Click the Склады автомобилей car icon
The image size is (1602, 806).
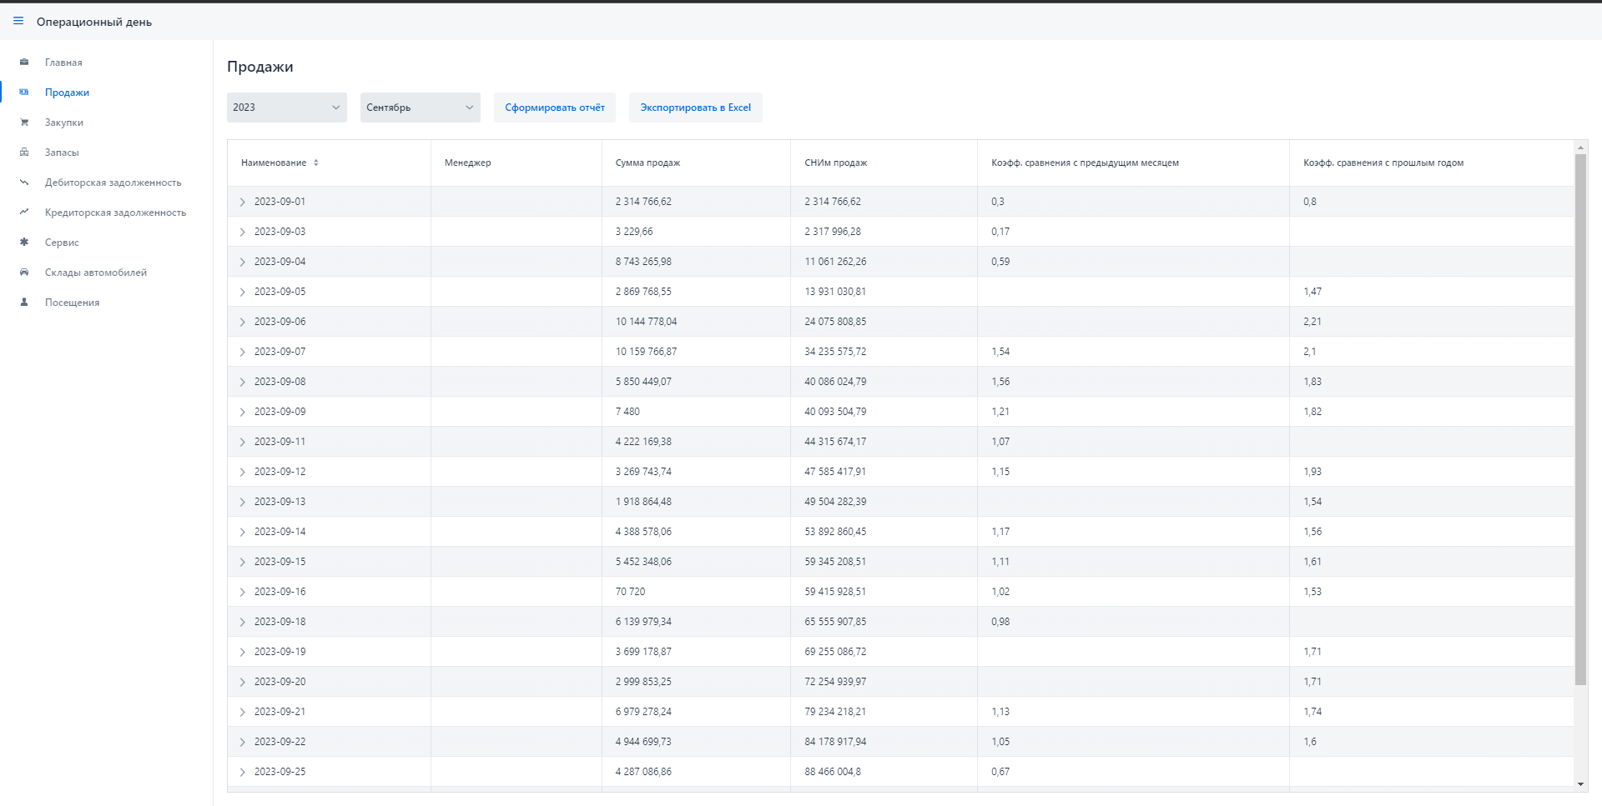pyautogui.click(x=24, y=273)
